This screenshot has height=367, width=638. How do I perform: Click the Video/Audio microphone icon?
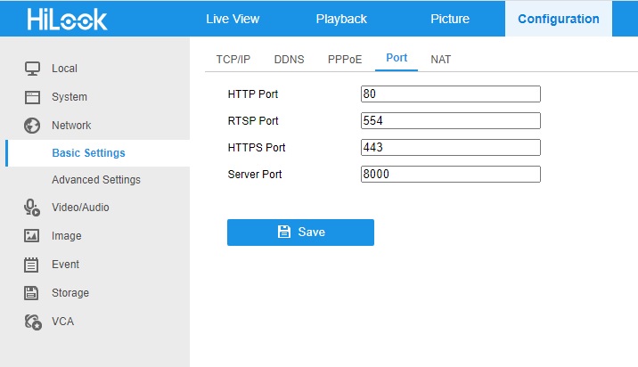click(x=32, y=208)
